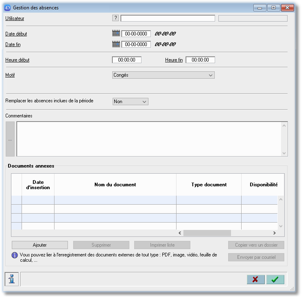Open the Remplacer les absences Non dropdown
This screenshot has height=298, width=303.
(131, 102)
